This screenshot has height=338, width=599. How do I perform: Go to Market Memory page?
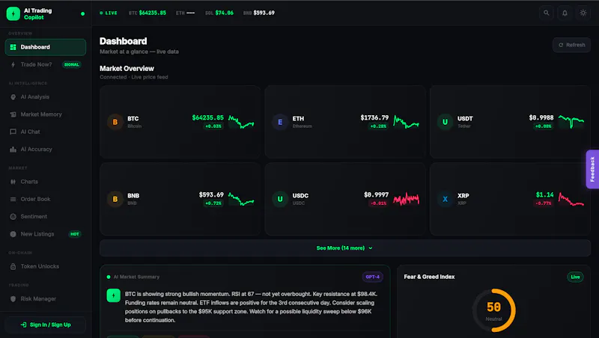[46, 114]
